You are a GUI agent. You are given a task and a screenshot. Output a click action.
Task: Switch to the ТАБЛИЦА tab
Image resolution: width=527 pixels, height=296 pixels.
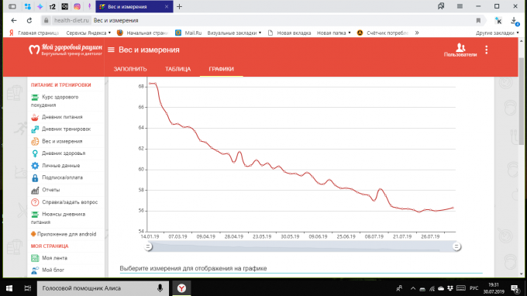pos(177,69)
